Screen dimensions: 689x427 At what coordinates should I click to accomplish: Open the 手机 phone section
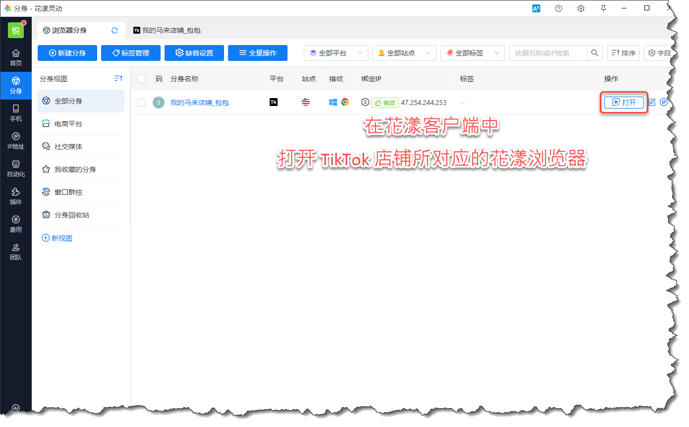(16, 113)
